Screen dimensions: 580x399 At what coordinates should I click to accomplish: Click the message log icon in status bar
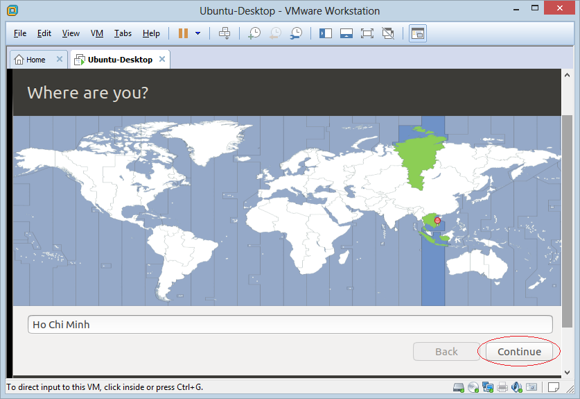click(x=554, y=387)
